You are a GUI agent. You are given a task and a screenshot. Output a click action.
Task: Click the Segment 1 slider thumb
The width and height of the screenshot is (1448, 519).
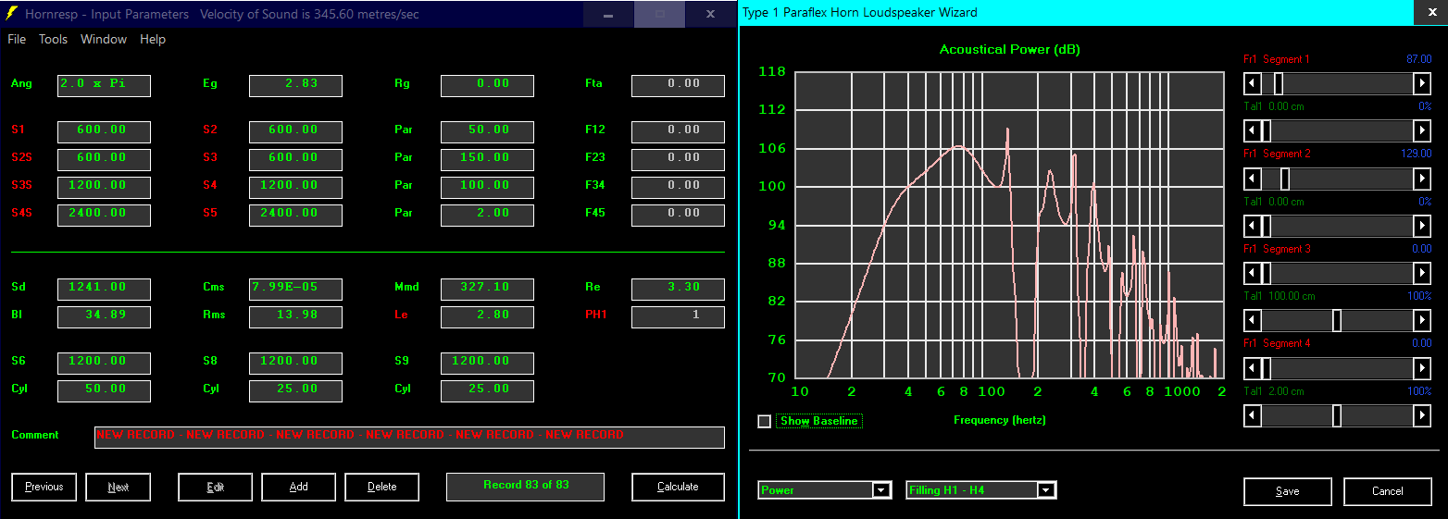[1279, 83]
